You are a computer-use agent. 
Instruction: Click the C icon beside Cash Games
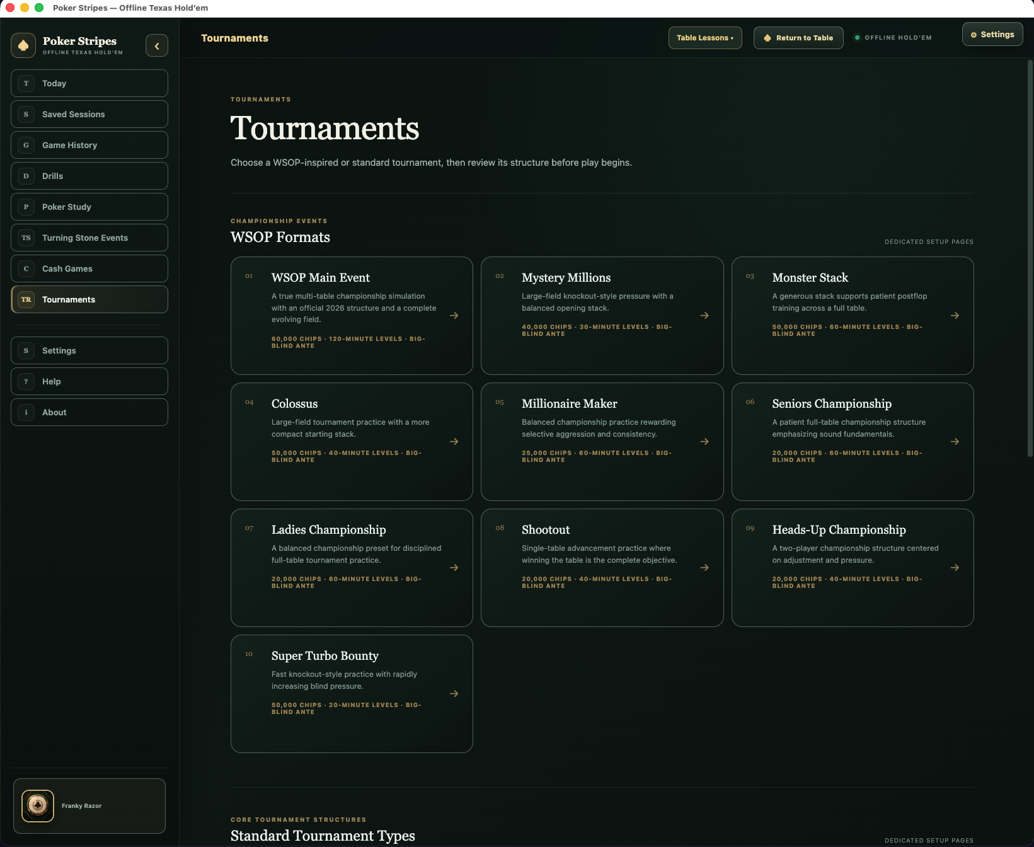(26, 268)
